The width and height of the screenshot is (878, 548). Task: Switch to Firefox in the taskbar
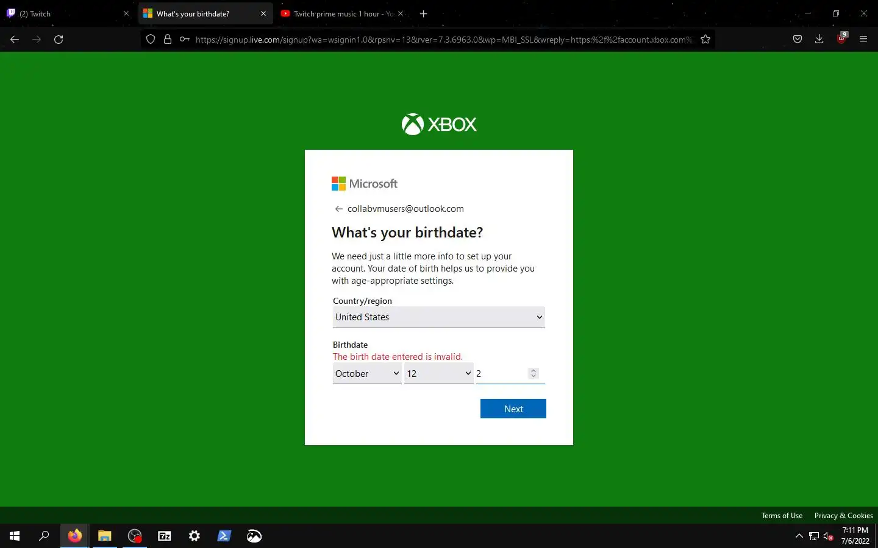tap(74, 536)
